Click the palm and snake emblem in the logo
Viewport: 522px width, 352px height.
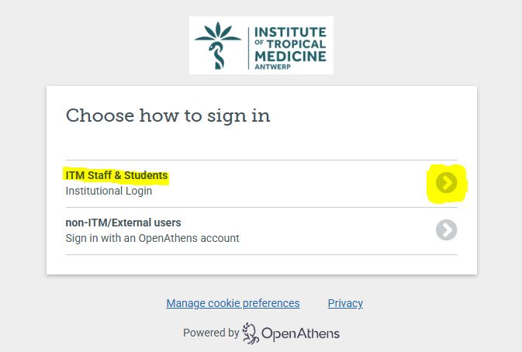218,45
